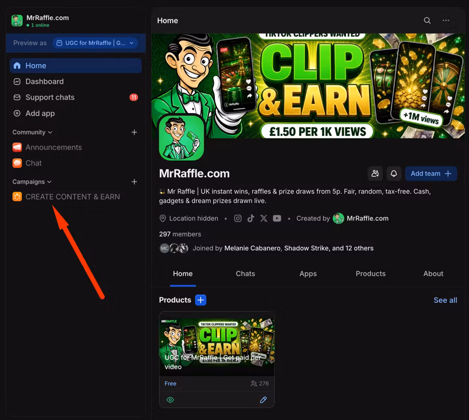
Task: Add a new Community item with plus
Action: [134, 132]
